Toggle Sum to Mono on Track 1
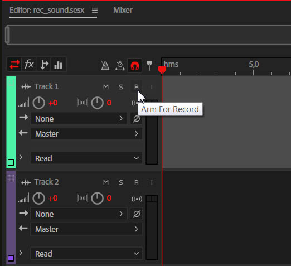291x266 pixels. point(135,103)
